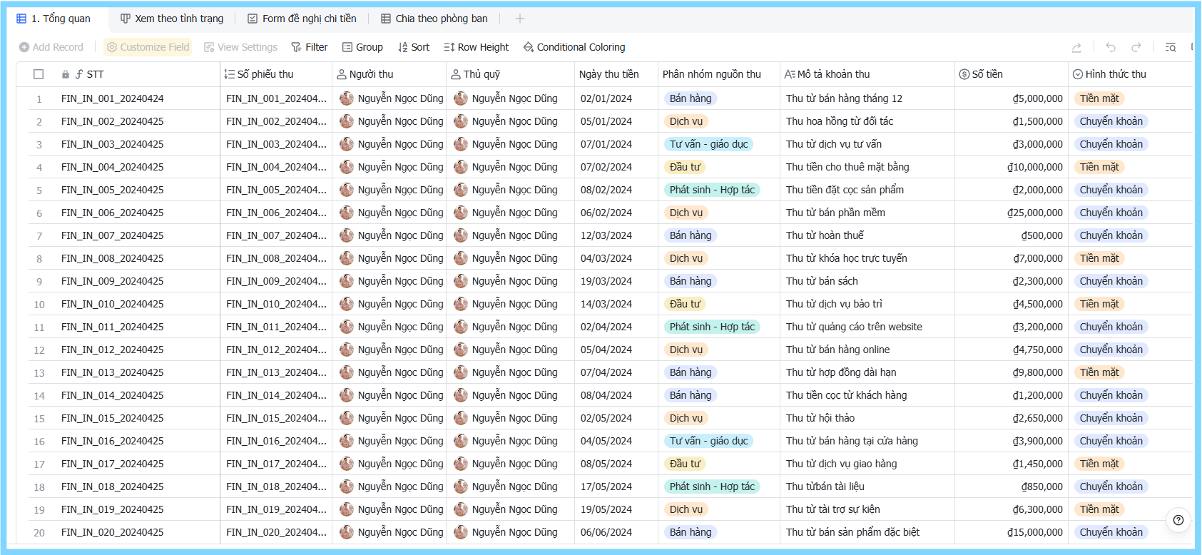Click the lock icon in STT header
The image size is (1202, 555).
click(66, 74)
